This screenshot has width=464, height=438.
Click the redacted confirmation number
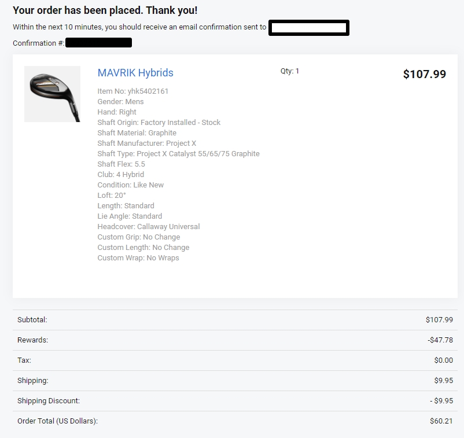click(98, 43)
